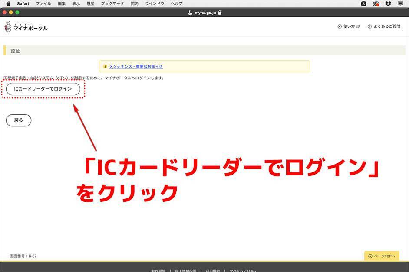Open the よくあるご質問 link
409x272 pixels.
(384, 26)
